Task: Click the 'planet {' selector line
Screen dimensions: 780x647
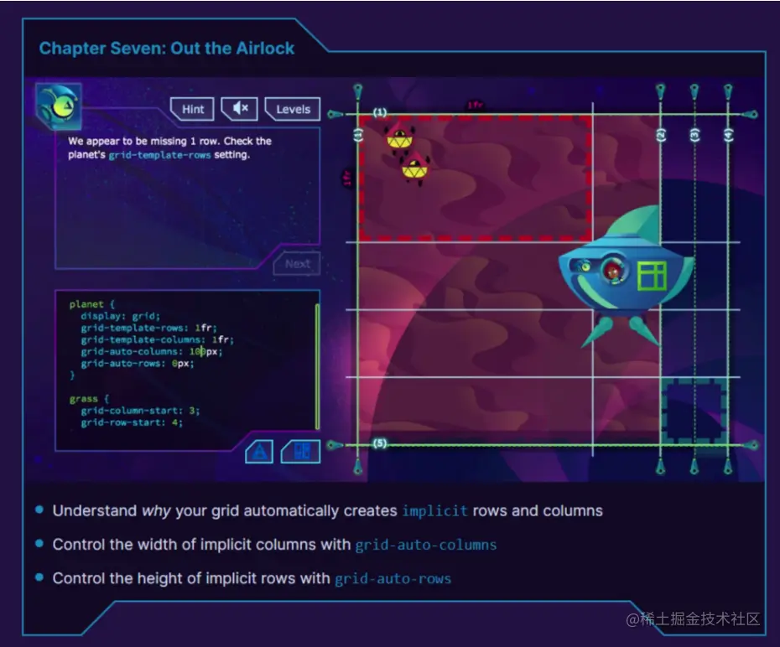Action: click(x=91, y=304)
